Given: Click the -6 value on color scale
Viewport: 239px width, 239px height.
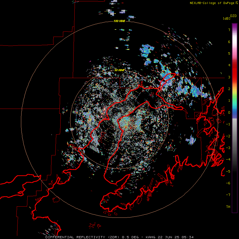Looking at the screenshot, I should click(x=228, y=183).
